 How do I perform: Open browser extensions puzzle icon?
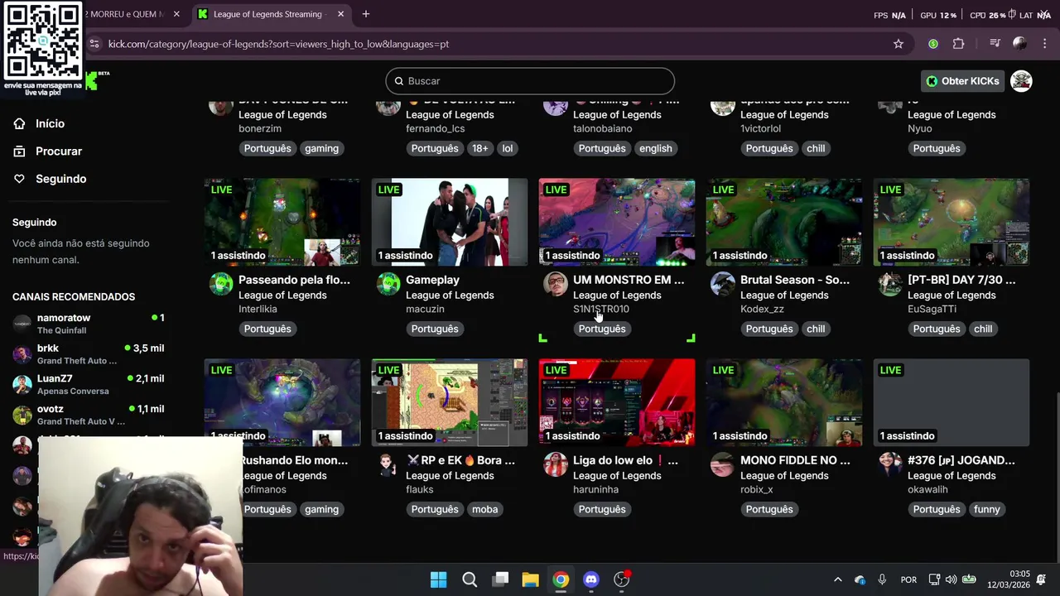pyautogui.click(x=959, y=44)
